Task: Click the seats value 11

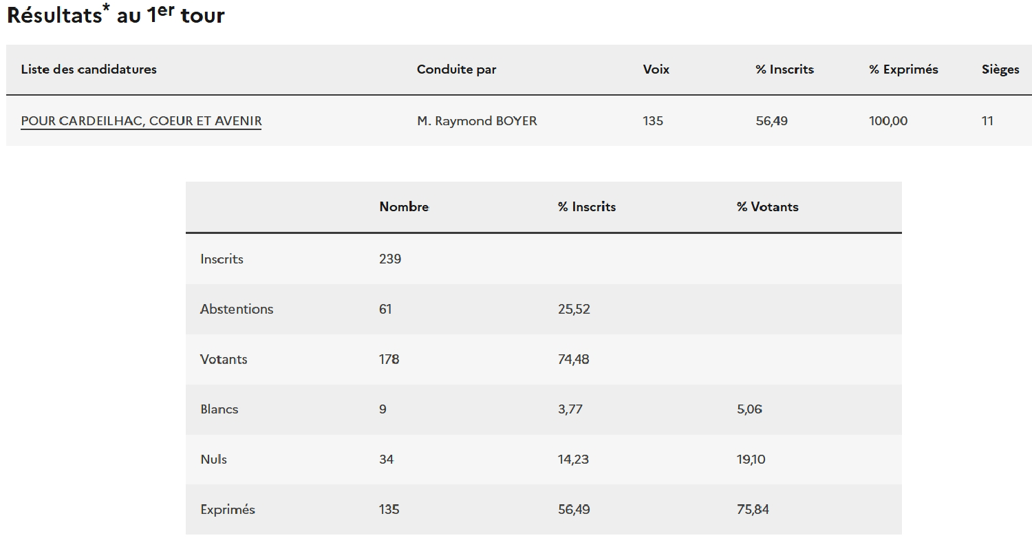Action: [x=987, y=121]
